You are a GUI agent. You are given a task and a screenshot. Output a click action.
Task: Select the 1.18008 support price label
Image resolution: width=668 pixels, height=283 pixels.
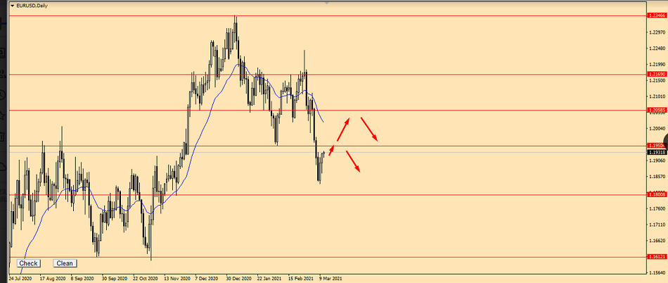click(x=656, y=195)
